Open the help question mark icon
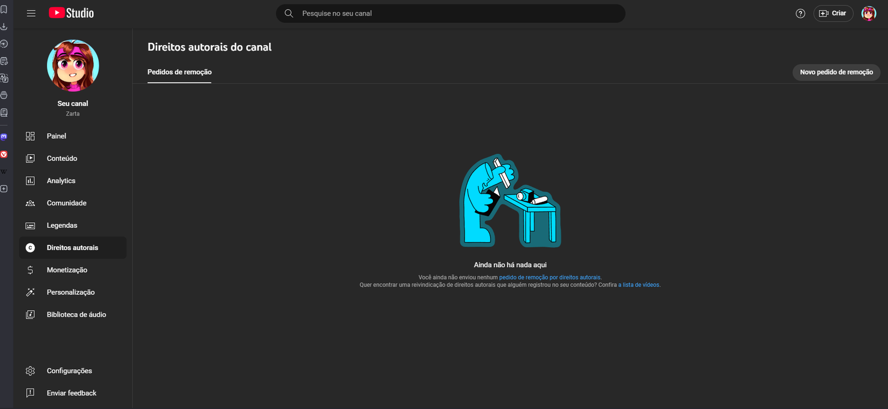Viewport: 888px width, 409px height. point(800,13)
